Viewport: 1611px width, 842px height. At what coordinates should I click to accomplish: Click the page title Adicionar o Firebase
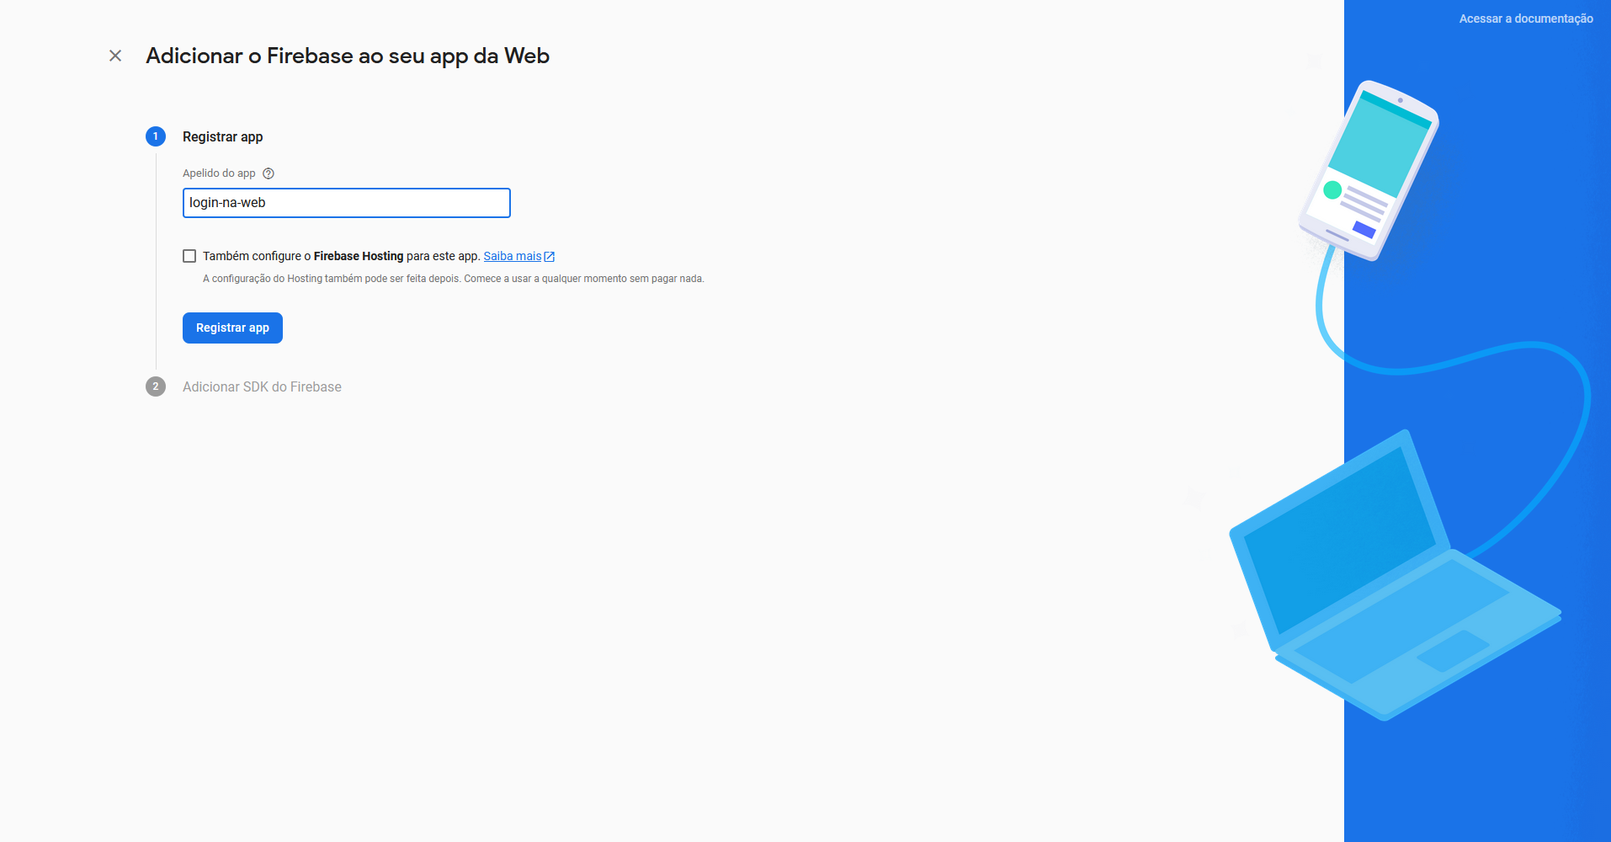pos(348,56)
